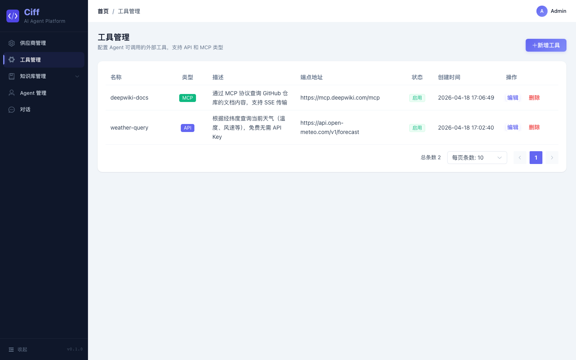Delete the weather-query tool
Image resolution: width=576 pixels, height=360 pixels.
pyautogui.click(x=534, y=127)
